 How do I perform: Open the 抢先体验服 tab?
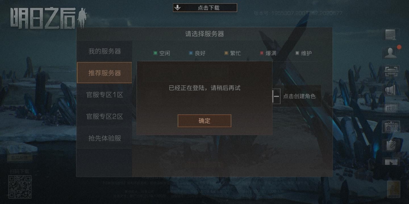point(105,138)
